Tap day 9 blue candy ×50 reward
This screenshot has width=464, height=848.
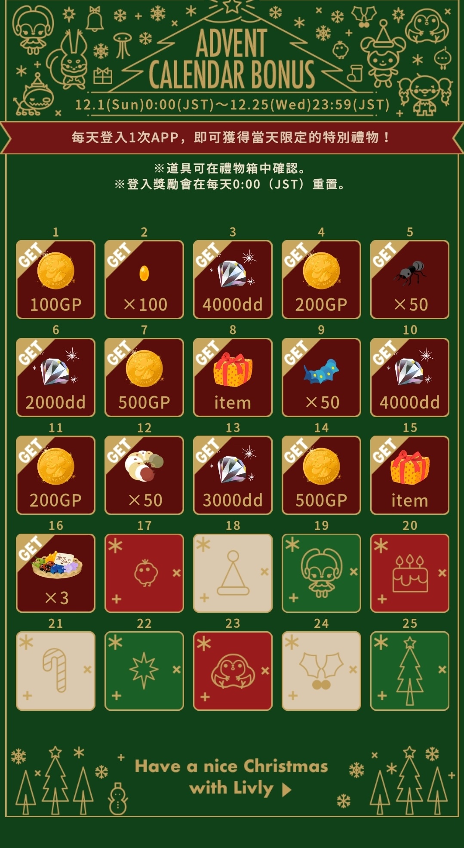[321, 377]
